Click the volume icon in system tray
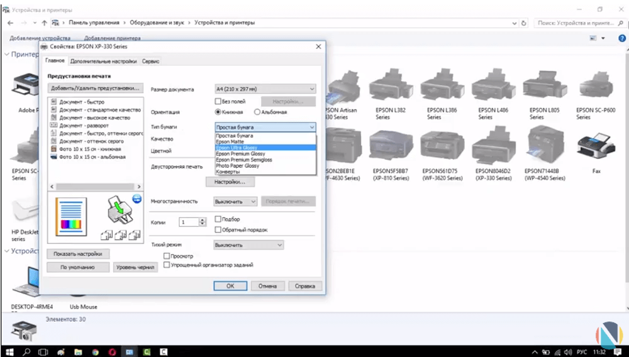Image resolution: width=629 pixels, height=357 pixels. click(x=568, y=352)
